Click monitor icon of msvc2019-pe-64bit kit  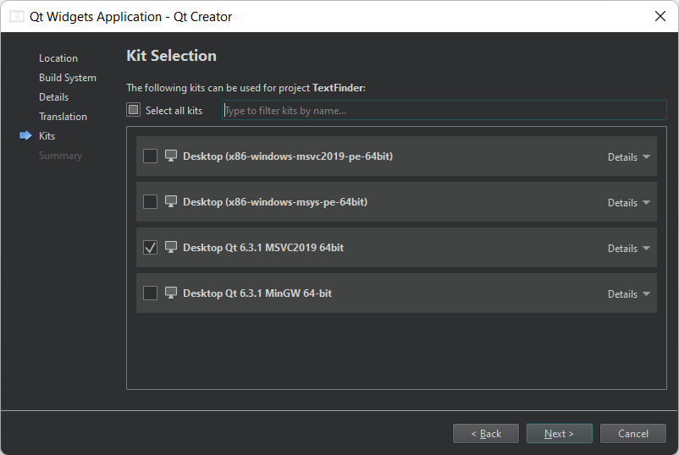coord(171,156)
